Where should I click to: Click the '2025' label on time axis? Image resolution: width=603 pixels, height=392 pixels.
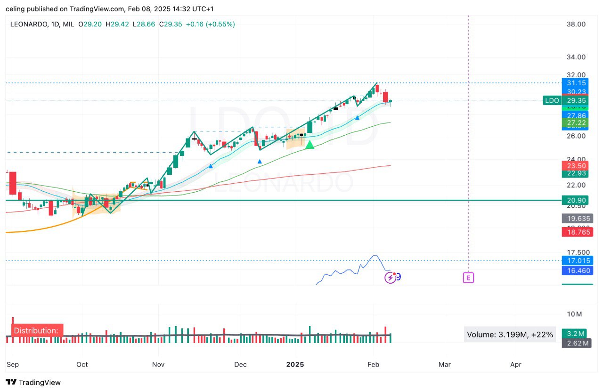click(295, 364)
